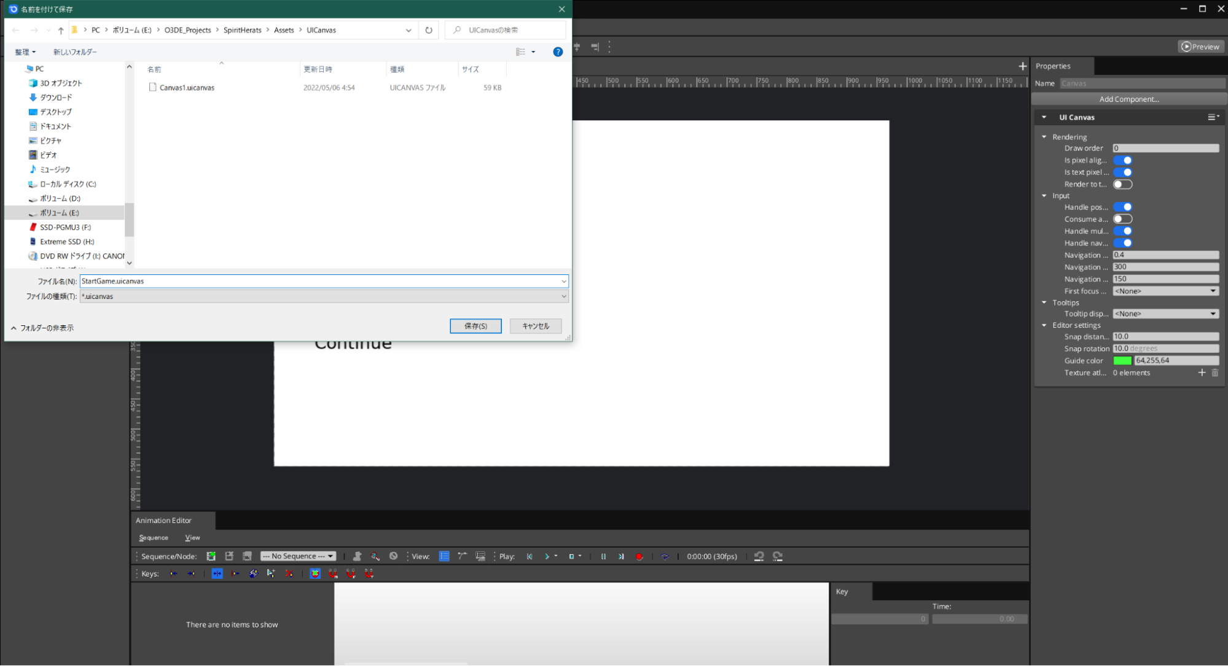The image size is (1228, 666).
Task: Open the No Sequence dropdown
Action: click(298, 556)
